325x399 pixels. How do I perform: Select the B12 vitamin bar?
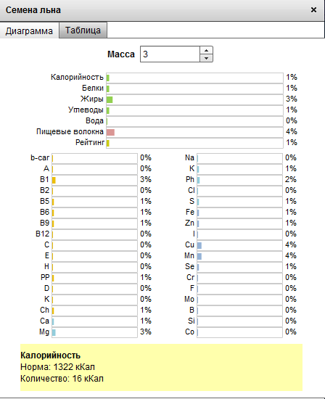95,234
